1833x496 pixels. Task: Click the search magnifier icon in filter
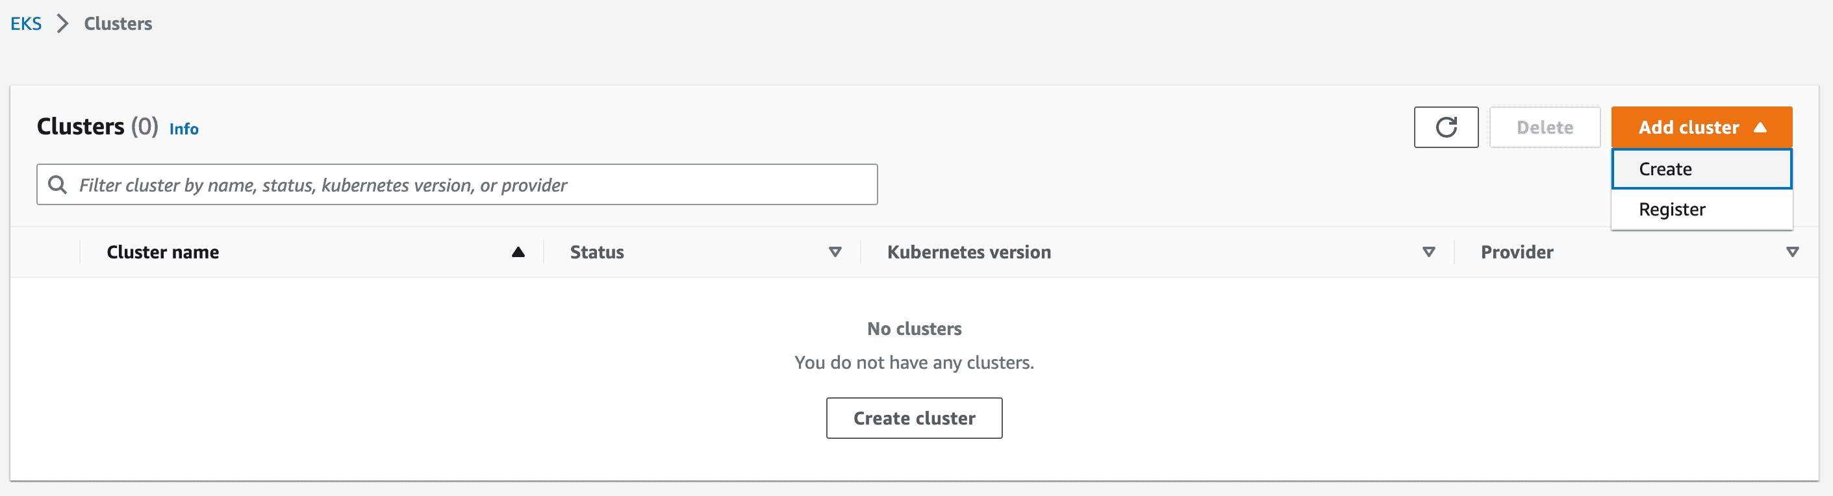(58, 185)
